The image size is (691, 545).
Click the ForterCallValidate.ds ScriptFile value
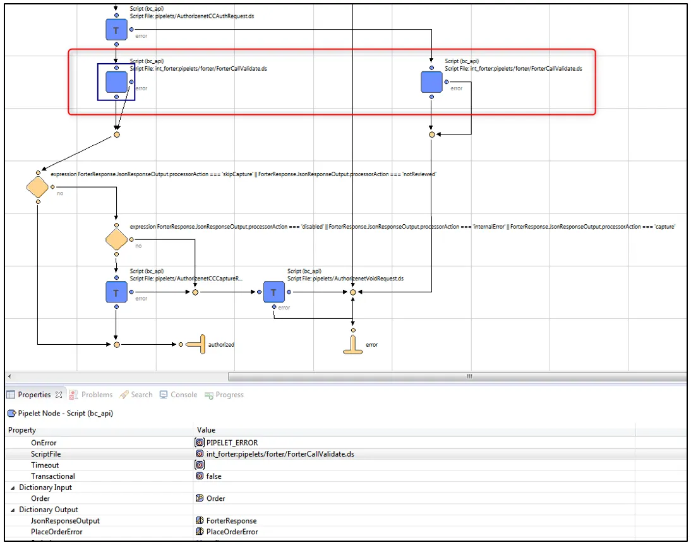click(280, 454)
